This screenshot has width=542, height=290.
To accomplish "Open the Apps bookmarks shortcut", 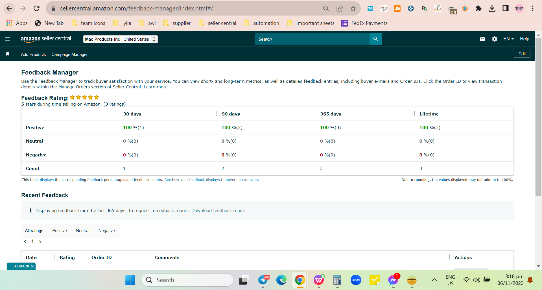I will pos(17,23).
